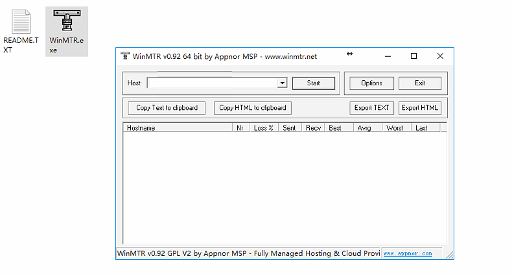Screen dimensions: 512x276
Task: Close the WinMTR window
Action: click(440, 56)
